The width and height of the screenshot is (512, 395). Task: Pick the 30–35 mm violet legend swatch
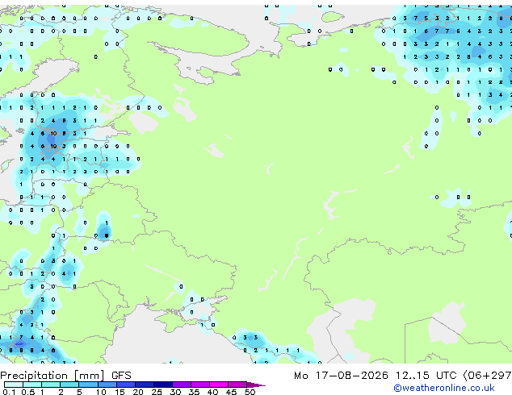tap(182, 385)
